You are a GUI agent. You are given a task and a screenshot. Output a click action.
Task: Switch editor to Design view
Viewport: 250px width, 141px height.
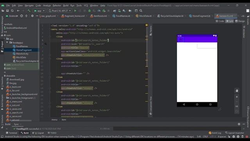click(240, 21)
